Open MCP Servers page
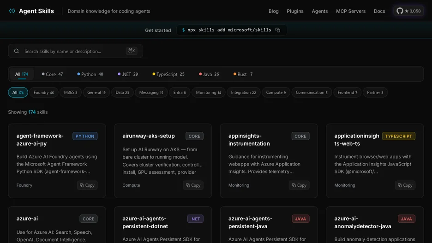The image size is (432, 243). point(351,11)
